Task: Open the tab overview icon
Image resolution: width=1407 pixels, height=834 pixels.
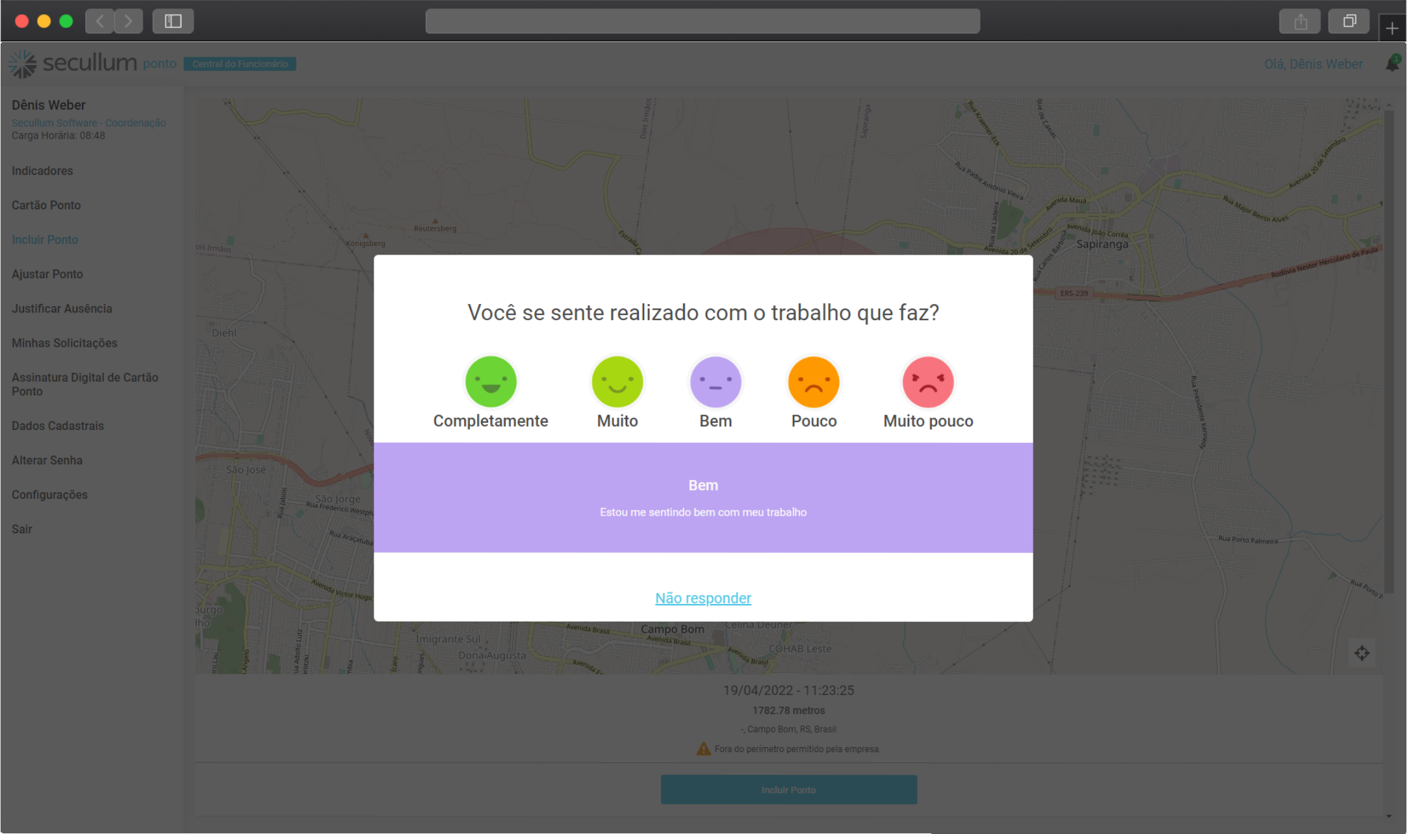Action: tap(1349, 21)
